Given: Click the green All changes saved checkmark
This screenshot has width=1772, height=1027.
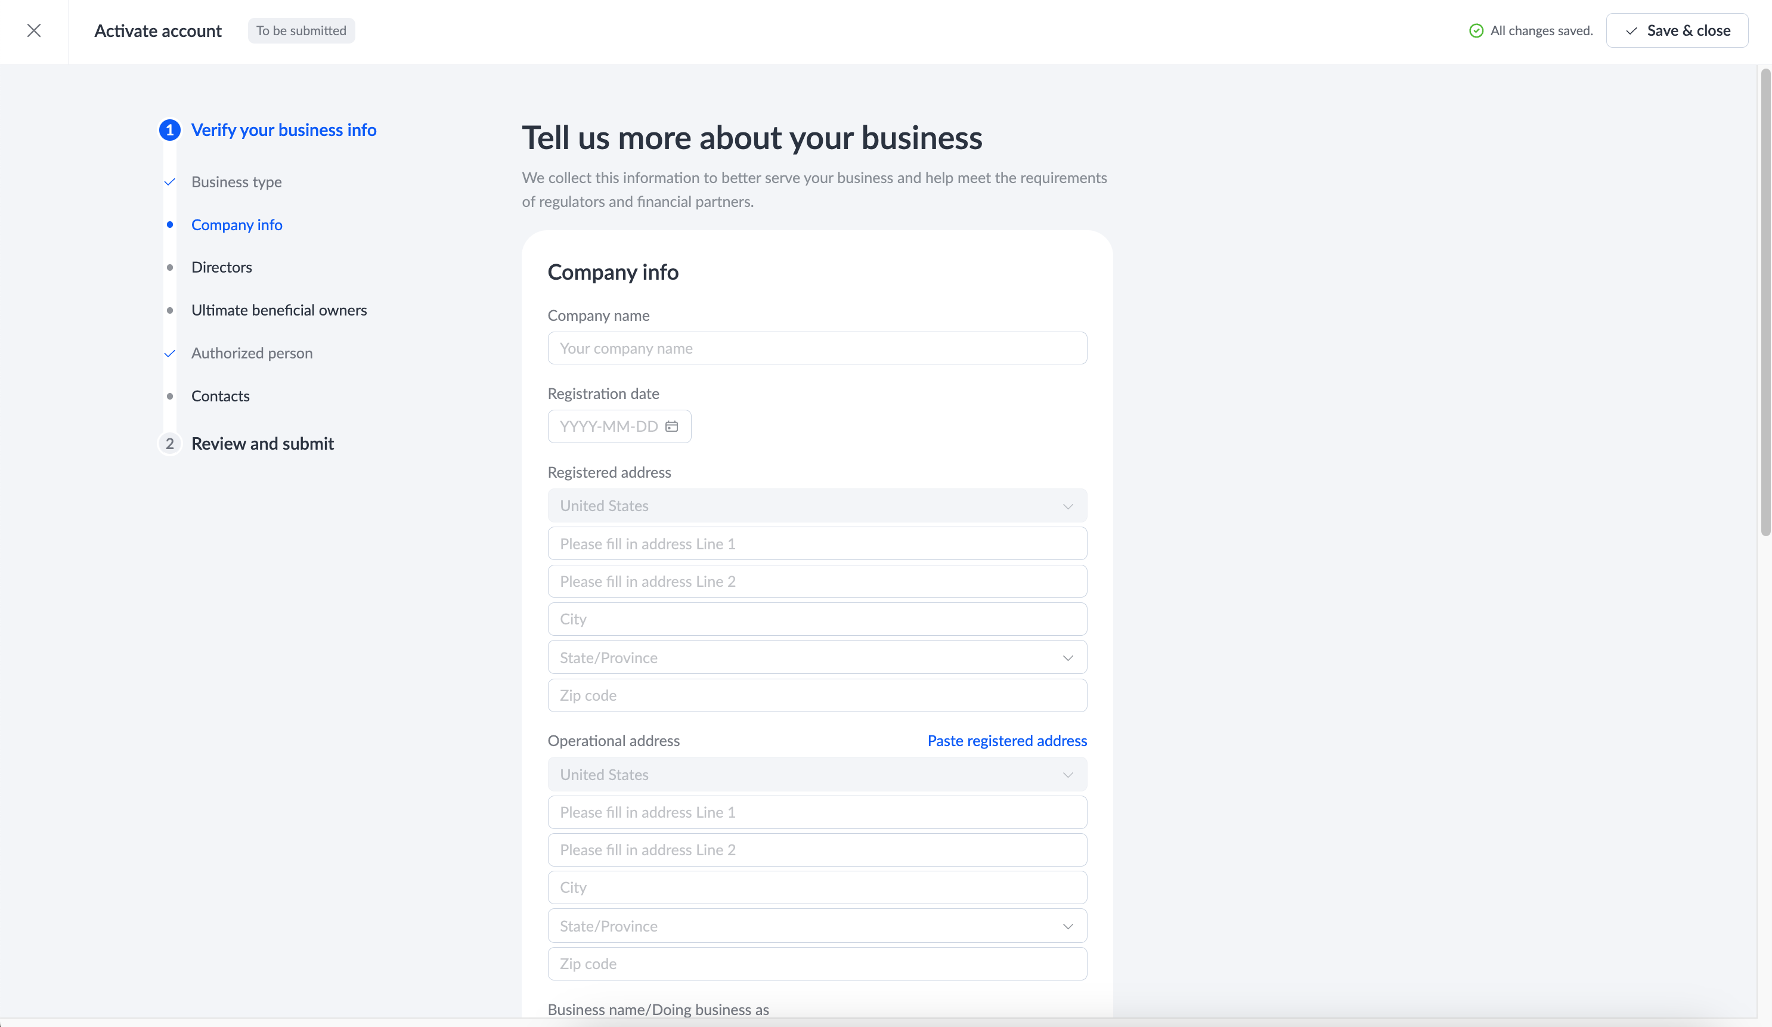Looking at the screenshot, I should tap(1476, 30).
